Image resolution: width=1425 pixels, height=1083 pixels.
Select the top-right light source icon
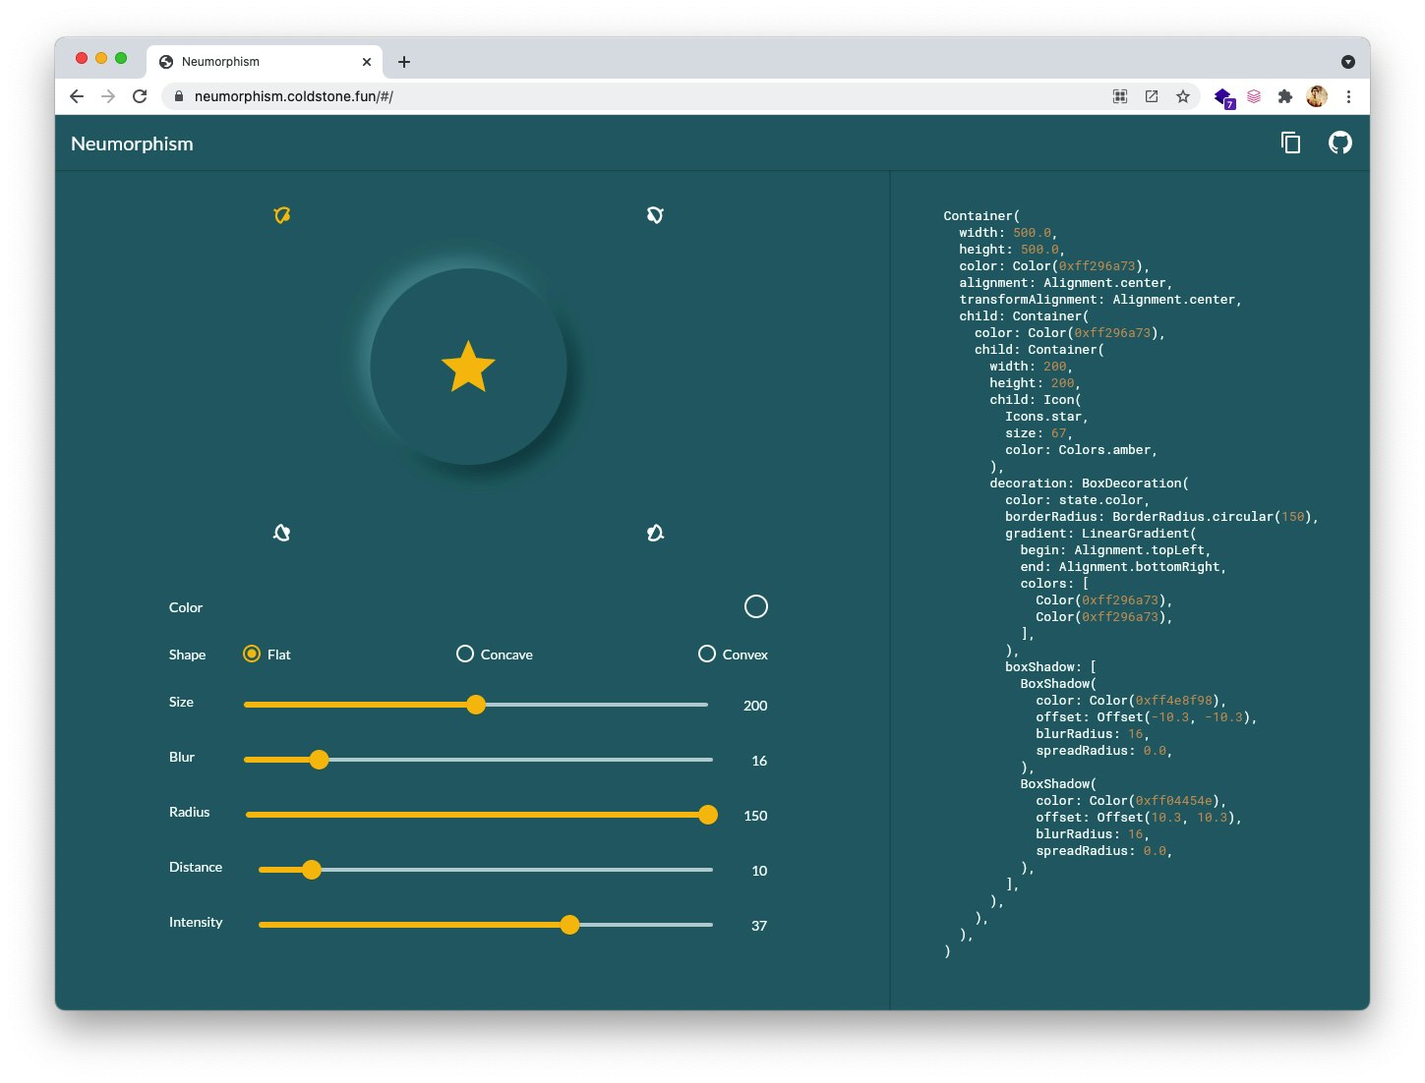point(656,214)
